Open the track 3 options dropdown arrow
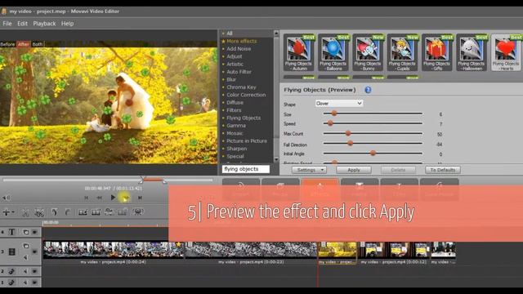 [x=34, y=252]
